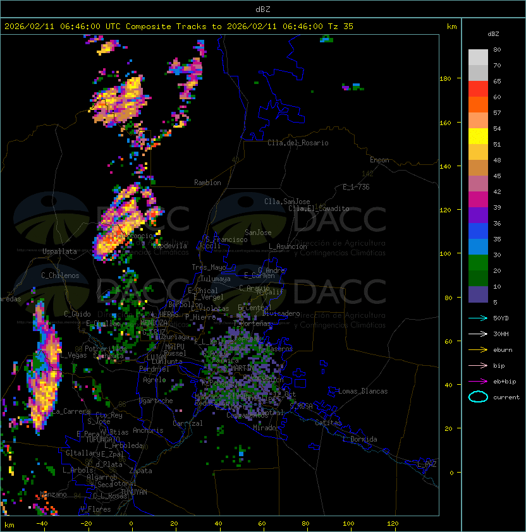Click the 'Manzano' map label
The image size is (526, 532).
click(x=53, y=494)
